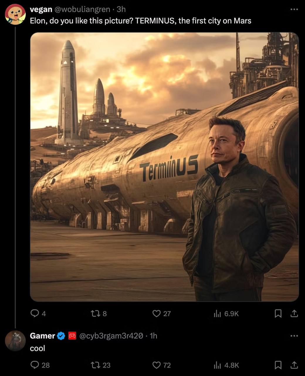Repost vegan's Mars city post
The height and width of the screenshot is (376, 305).
tap(96, 313)
